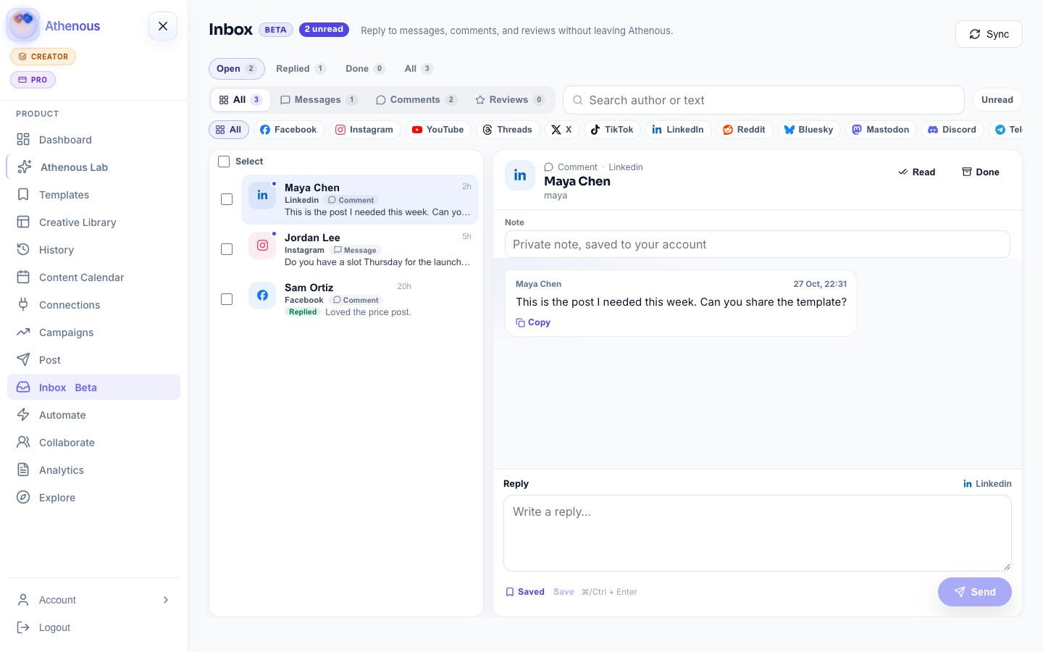This screenshot has width=1043, height=652.
Task: Send the reply
Action: 974,592
